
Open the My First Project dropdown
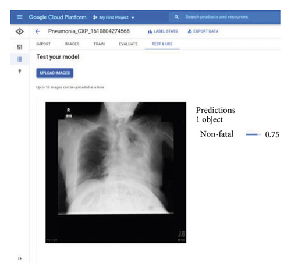click(113, 17)
